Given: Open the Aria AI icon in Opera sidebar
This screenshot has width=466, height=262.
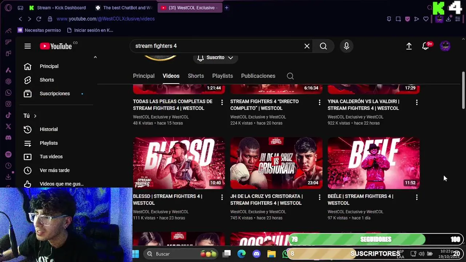Looking at the screenshot, I should click(8, 70).
